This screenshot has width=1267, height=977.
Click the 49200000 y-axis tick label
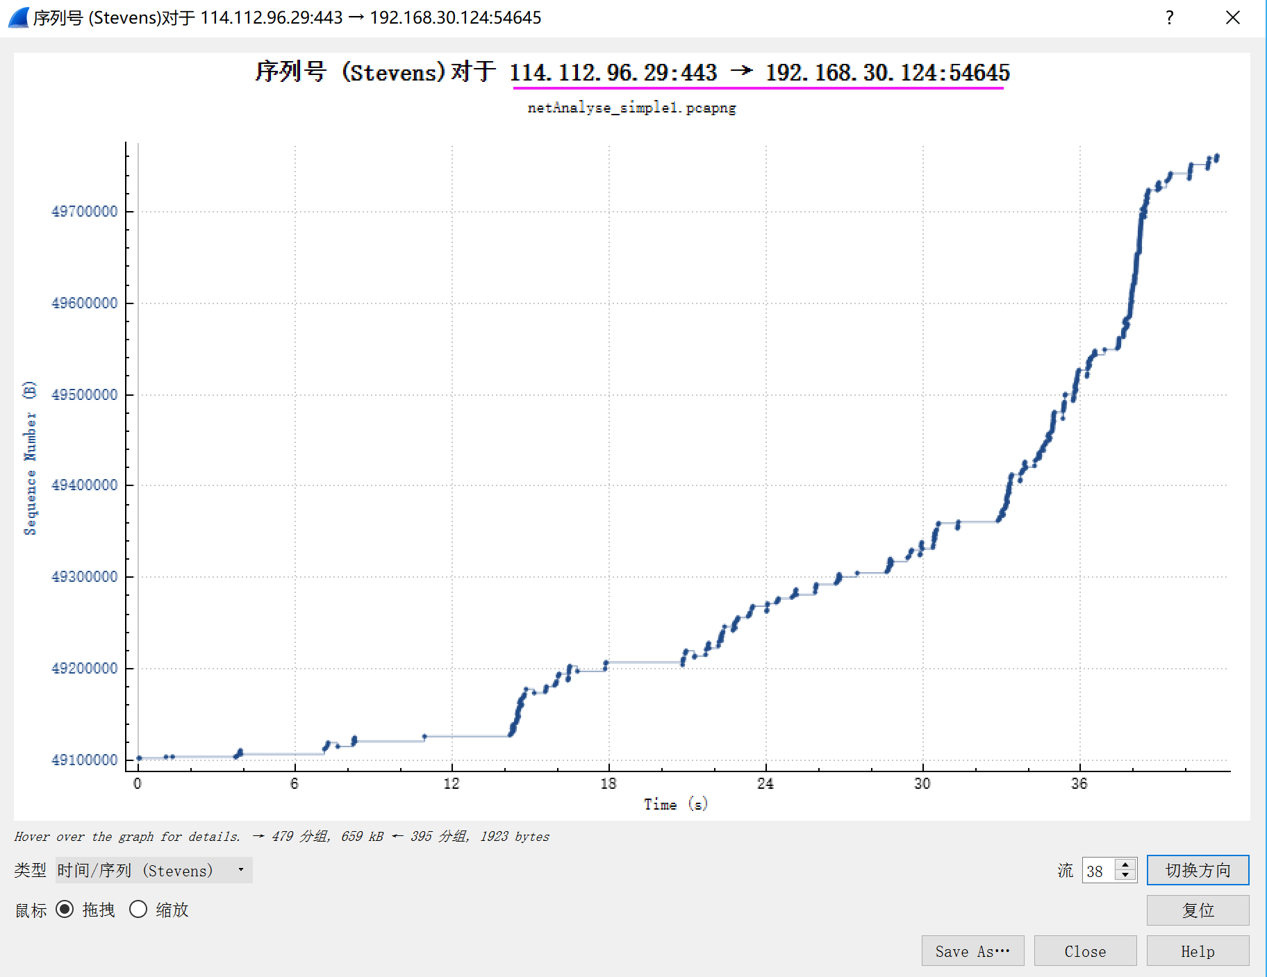point(85,668)
